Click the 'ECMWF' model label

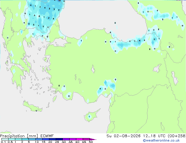[x=47, y=136]
